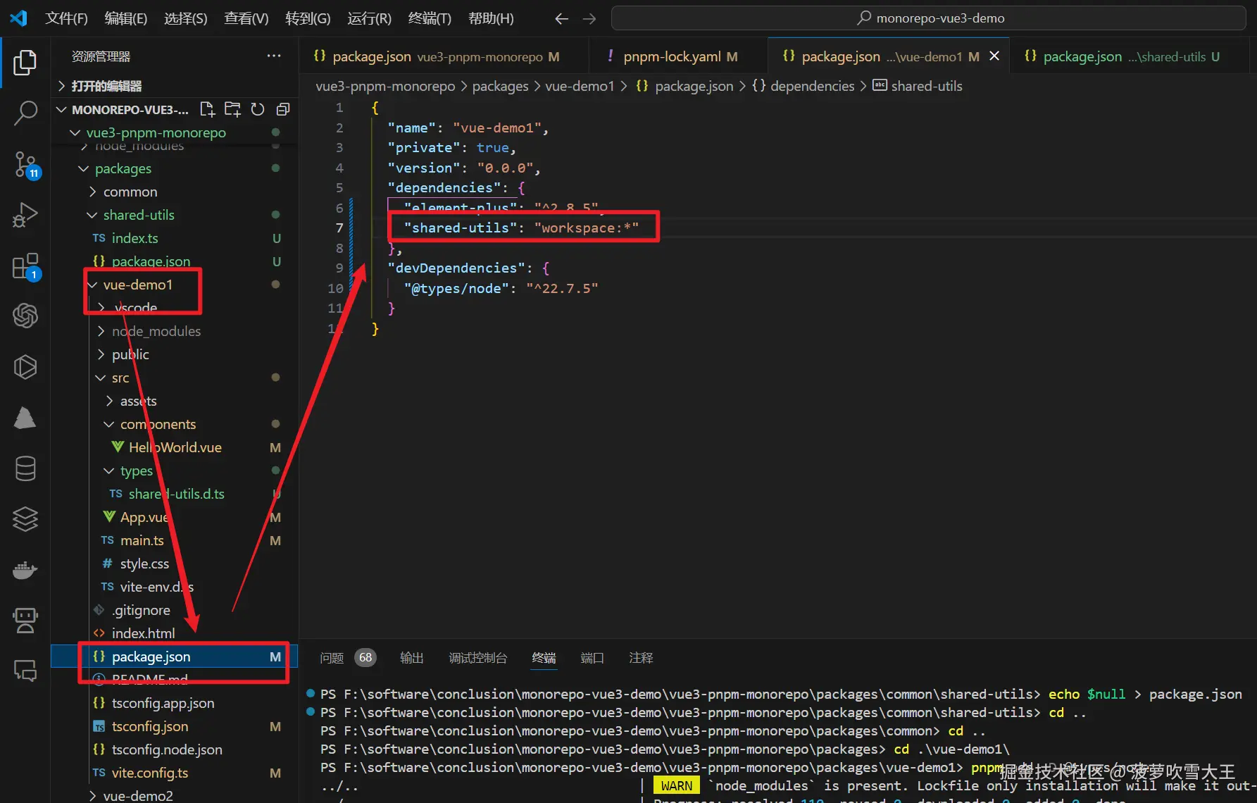The height and width of the screenshot is (803, 1257).
Task: Open the 帮助(H) menu
Action: tap(491, 18)
